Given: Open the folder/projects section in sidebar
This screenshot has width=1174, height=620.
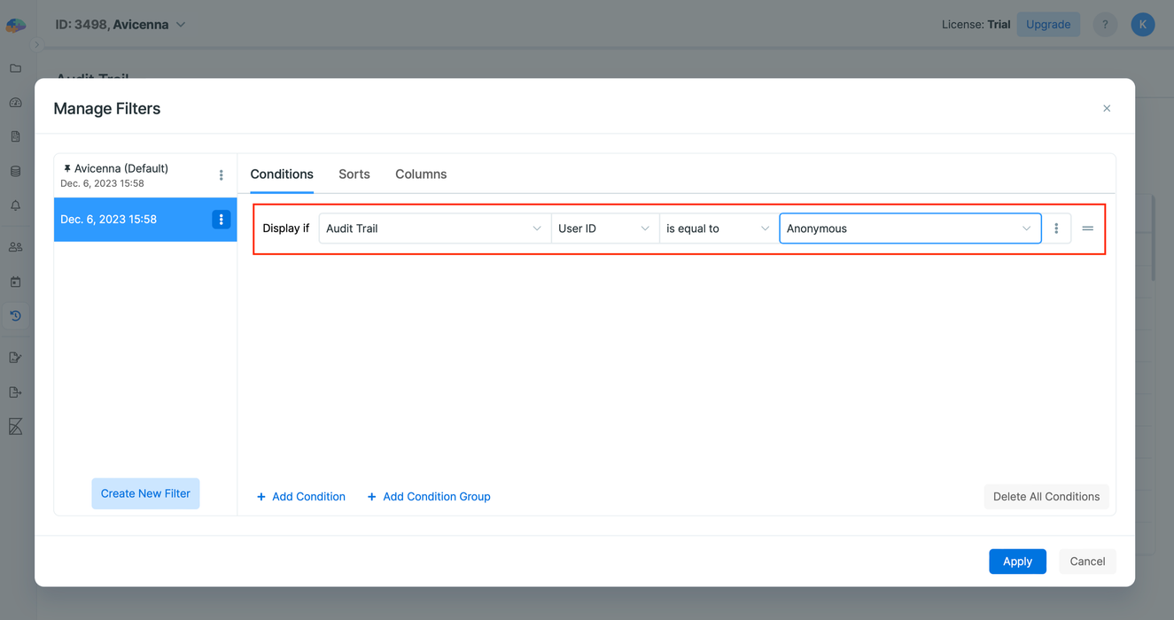Looking at the screenshot, I should (x=15, y=68).
